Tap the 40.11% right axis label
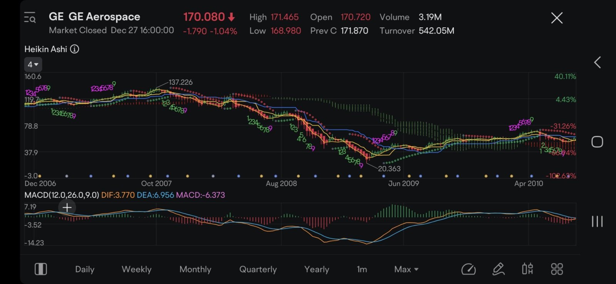This screenshot has width=616, height=284. click(565, 77)
